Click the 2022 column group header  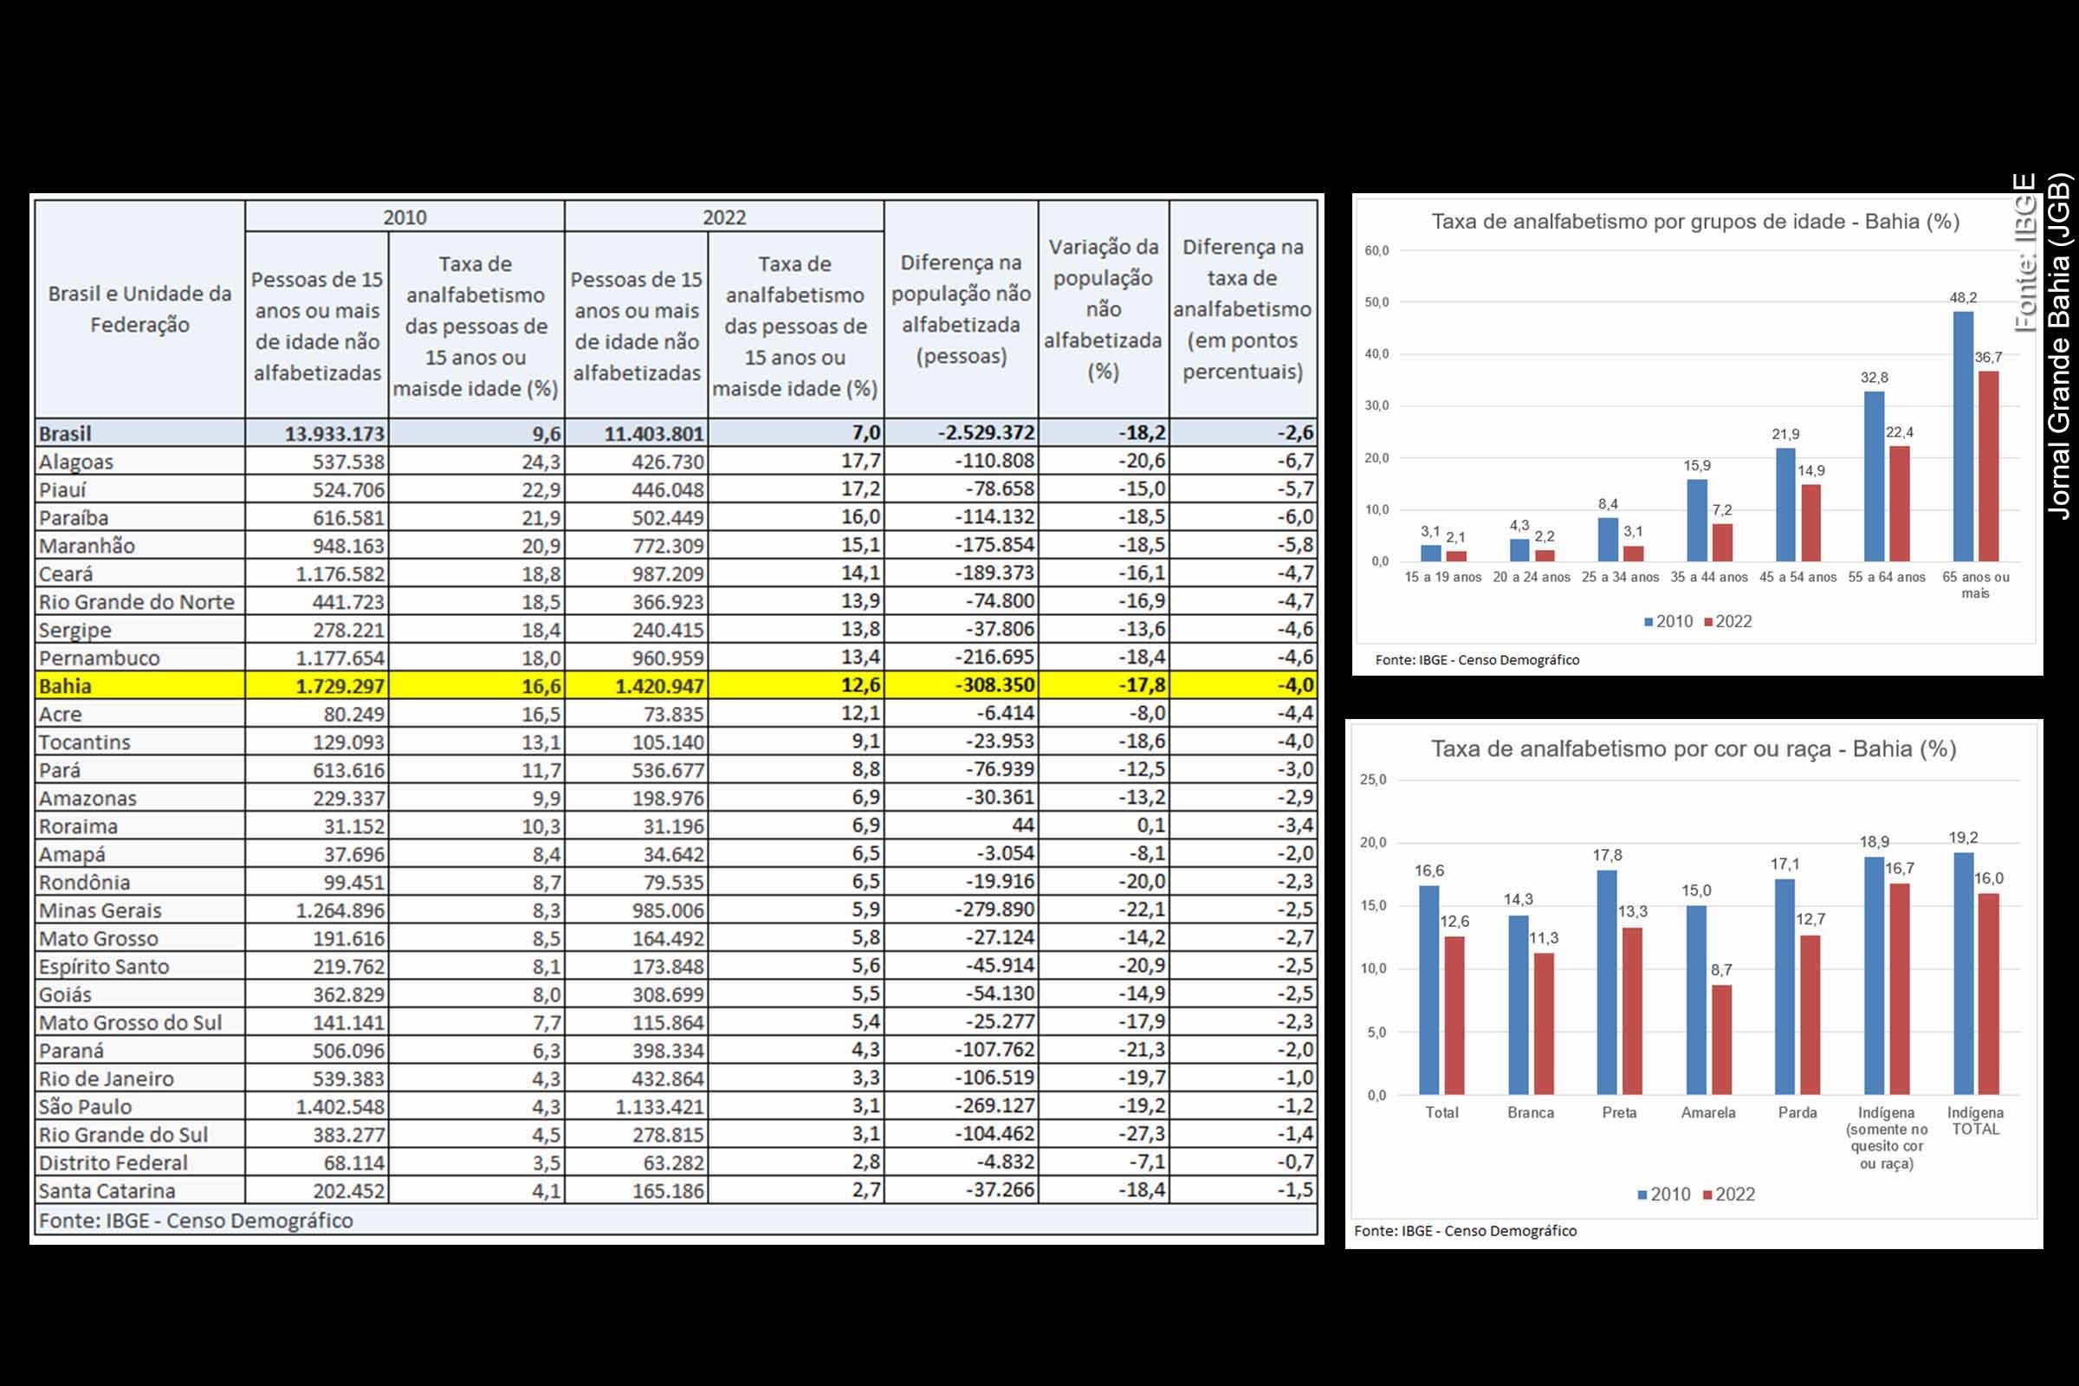tap(724, 217)
